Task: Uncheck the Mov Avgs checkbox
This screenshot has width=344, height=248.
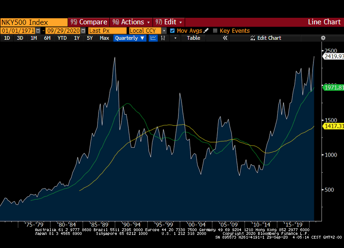Action: point(172,30)
